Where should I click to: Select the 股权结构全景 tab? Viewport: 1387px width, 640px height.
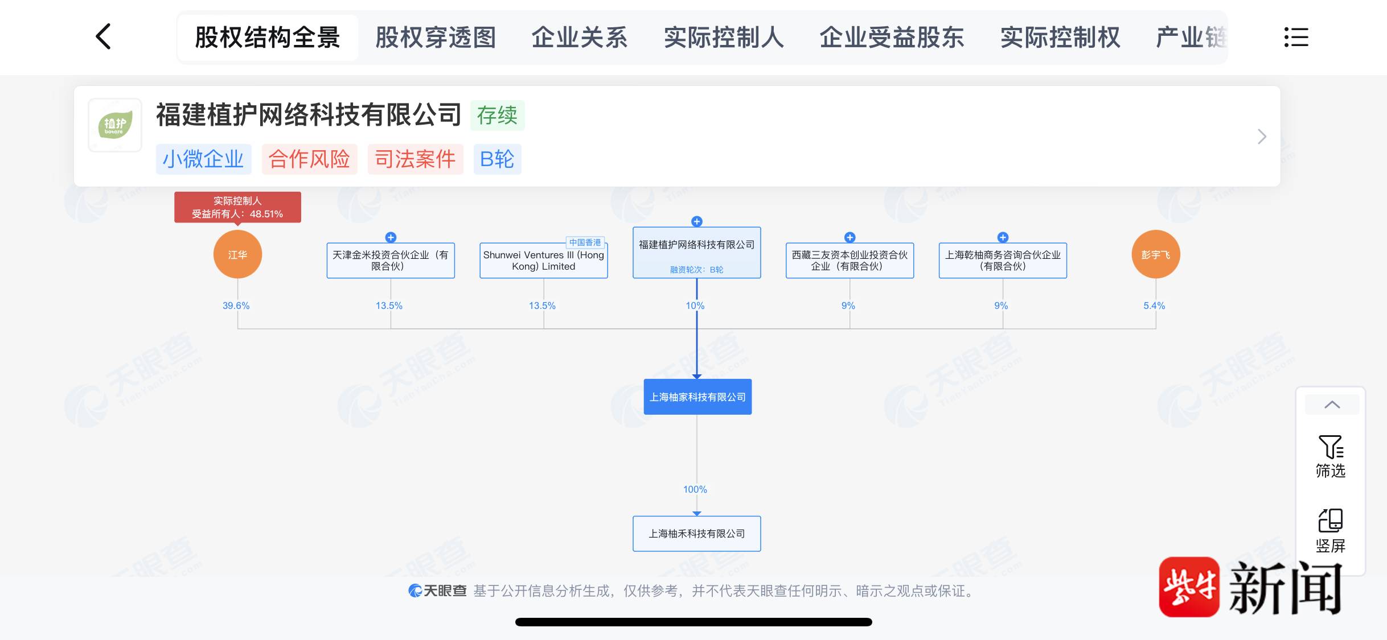pos(268,38)
